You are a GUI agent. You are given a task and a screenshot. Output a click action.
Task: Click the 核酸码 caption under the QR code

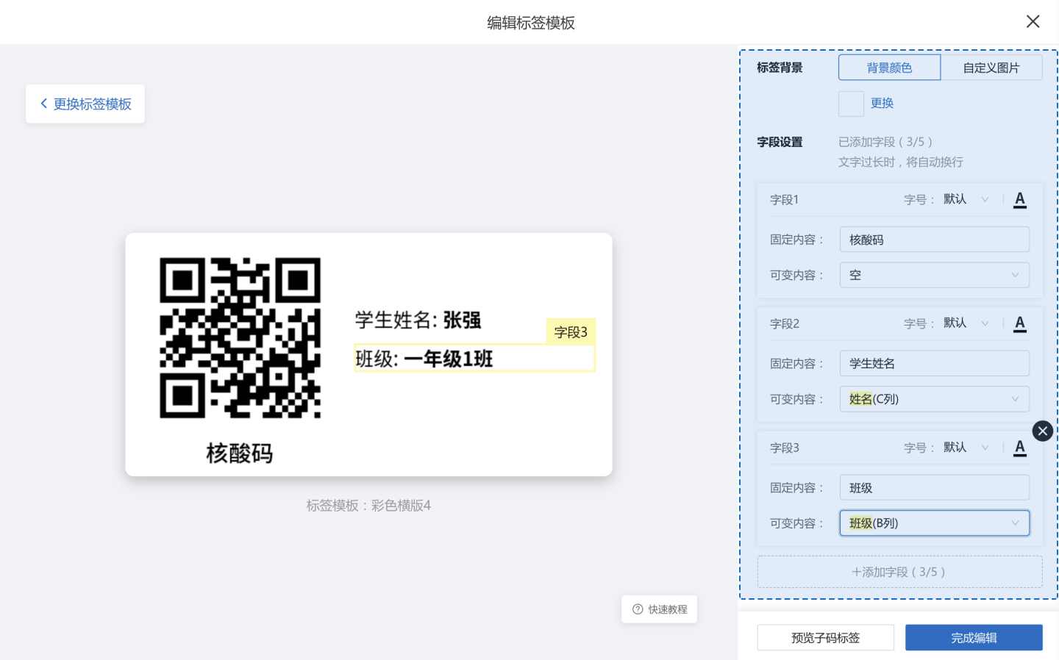click(240, 453)
